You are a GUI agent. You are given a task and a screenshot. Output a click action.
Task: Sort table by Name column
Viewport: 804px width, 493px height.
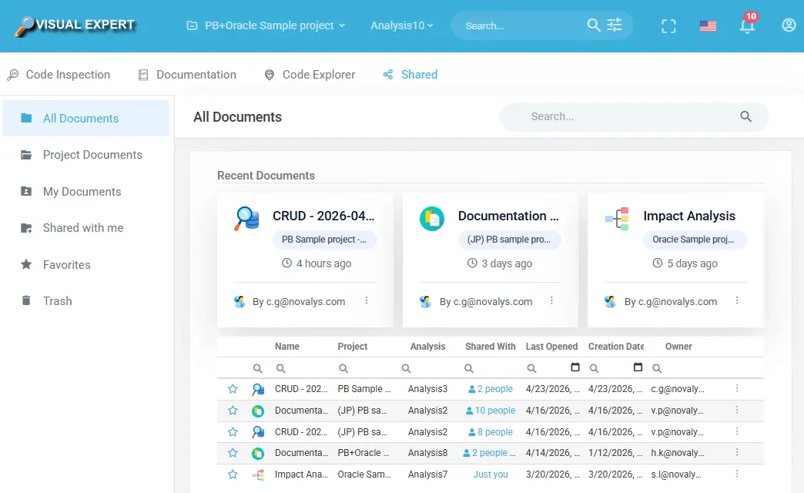click(x=287, y=347)
